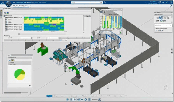Open the Programming tab

[63, 96]
